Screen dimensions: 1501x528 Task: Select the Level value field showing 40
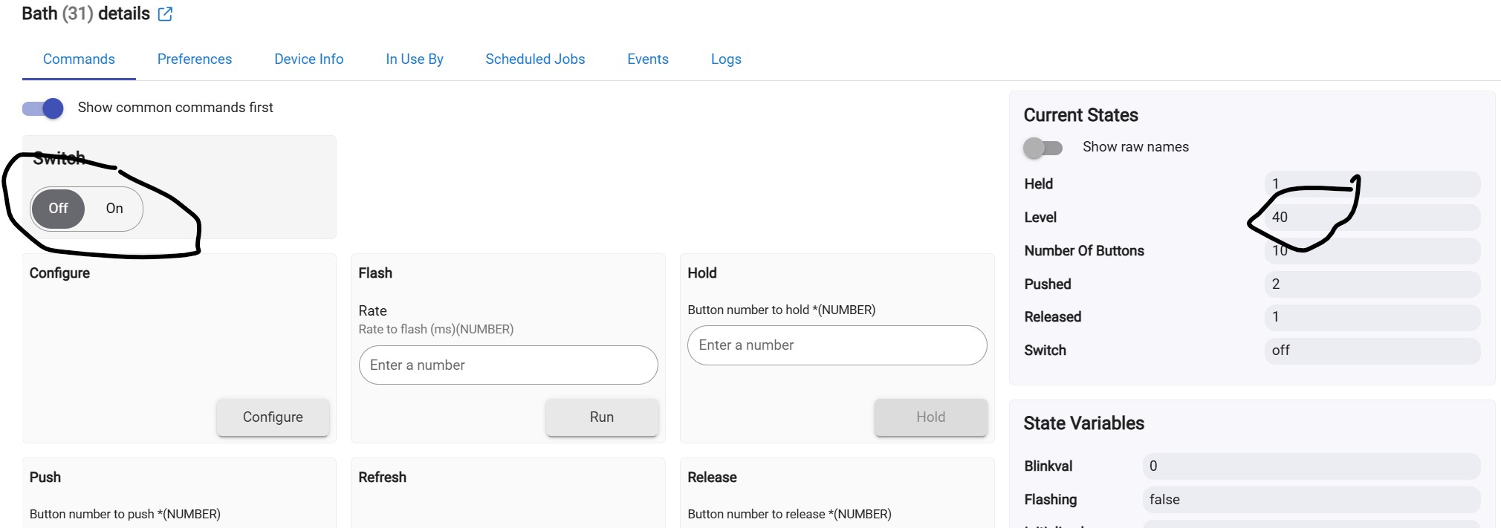point(1372,218)
